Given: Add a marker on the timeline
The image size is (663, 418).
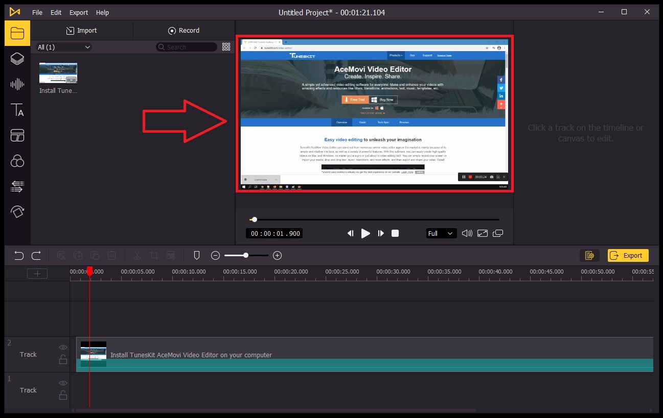Looking at the screenshot, I should [x=196, y=255].
